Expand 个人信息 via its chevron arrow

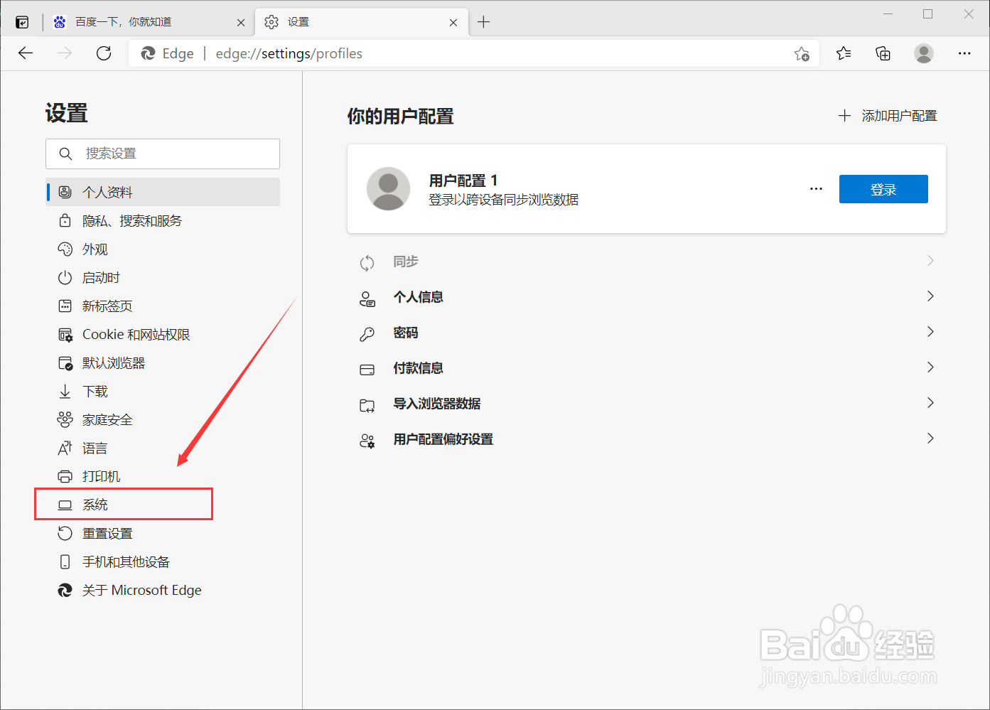pyautogui.click(x=930, y=296)
